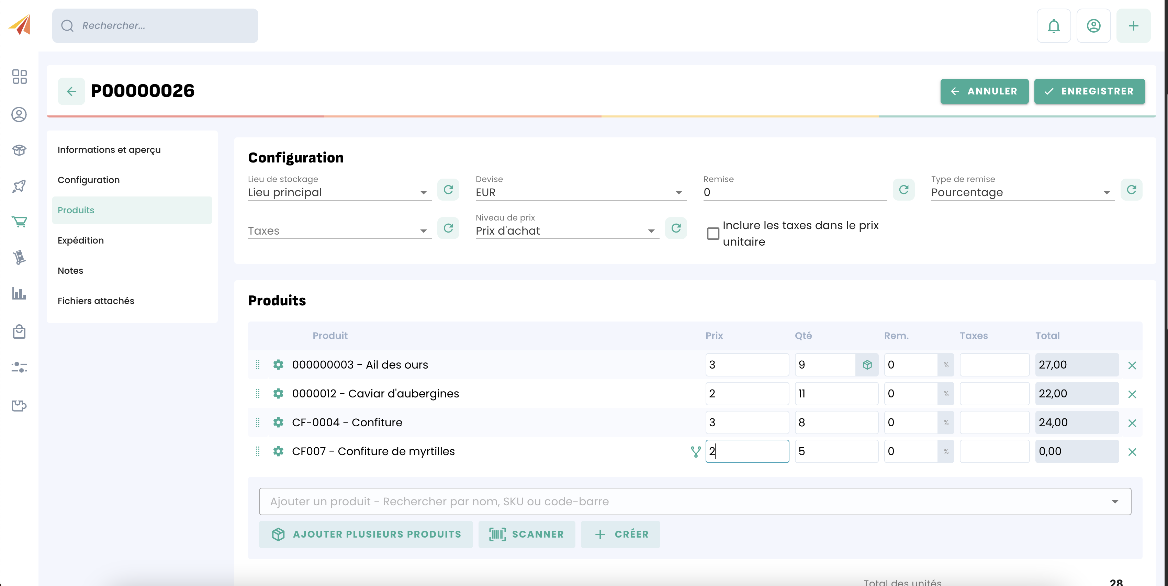Viewport: 1168px width, 586px height.
Task: Click the package icon in Ail des ours quantity
Action: (x=867, y=365)
